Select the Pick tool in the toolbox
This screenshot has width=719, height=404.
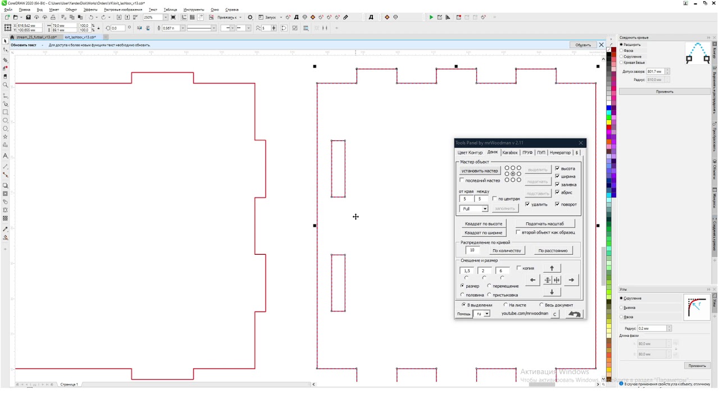coord(6,41)
